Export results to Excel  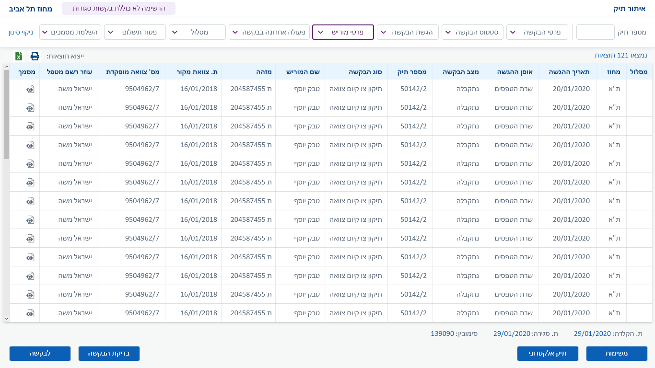(19, 56)
